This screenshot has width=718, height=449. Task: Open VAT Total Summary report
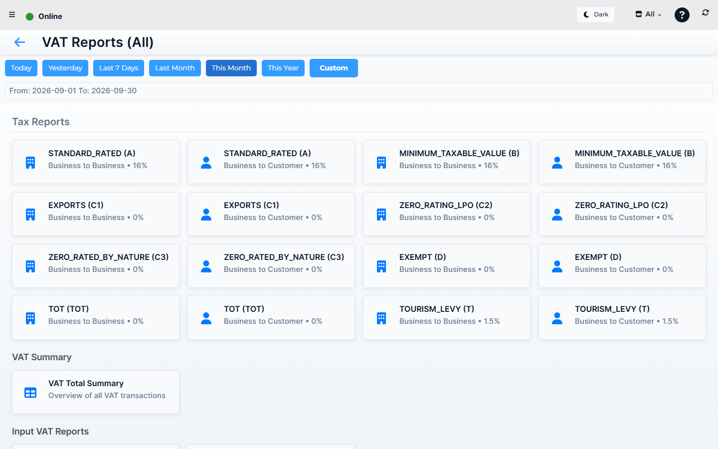(96, 392)
